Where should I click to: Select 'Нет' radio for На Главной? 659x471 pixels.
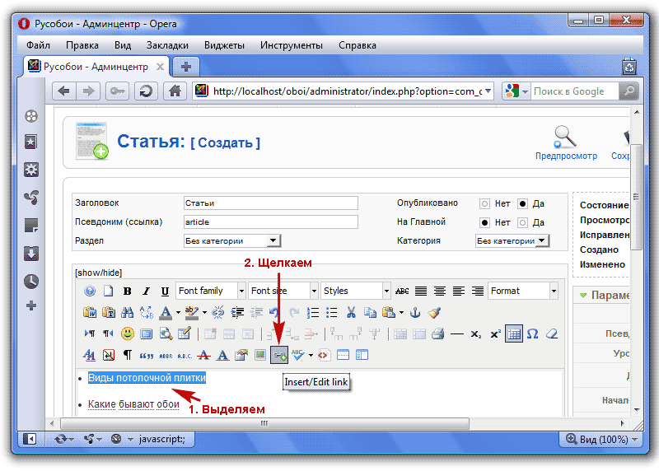(484, 222)
